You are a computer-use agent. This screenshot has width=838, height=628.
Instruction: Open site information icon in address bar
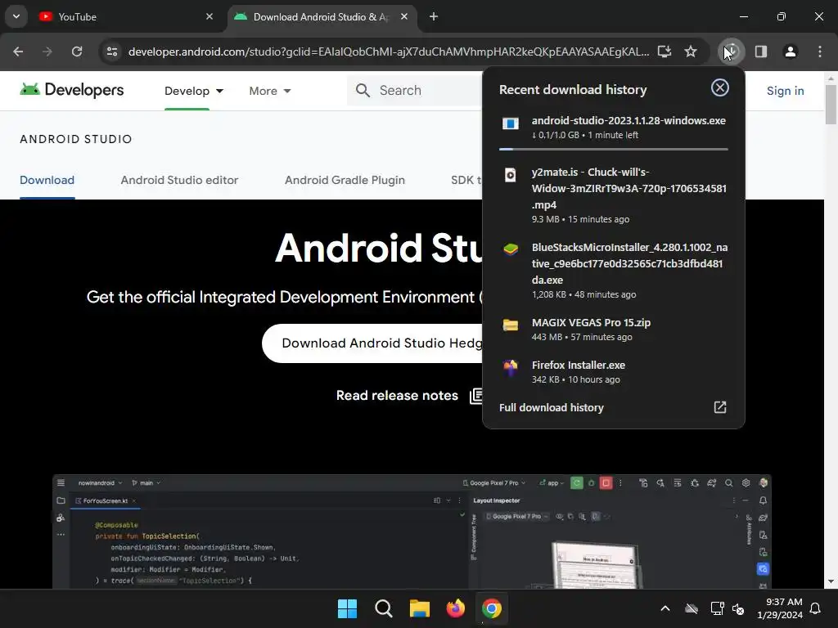tap(112, 52)
